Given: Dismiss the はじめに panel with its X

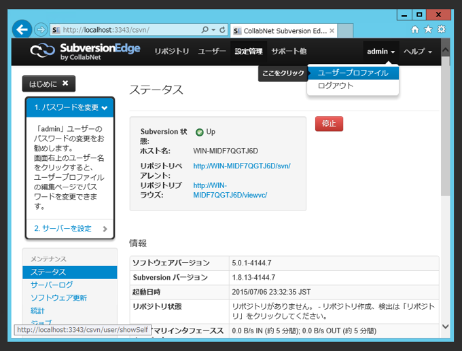Looking at the screenshot, I should point(65,84).
